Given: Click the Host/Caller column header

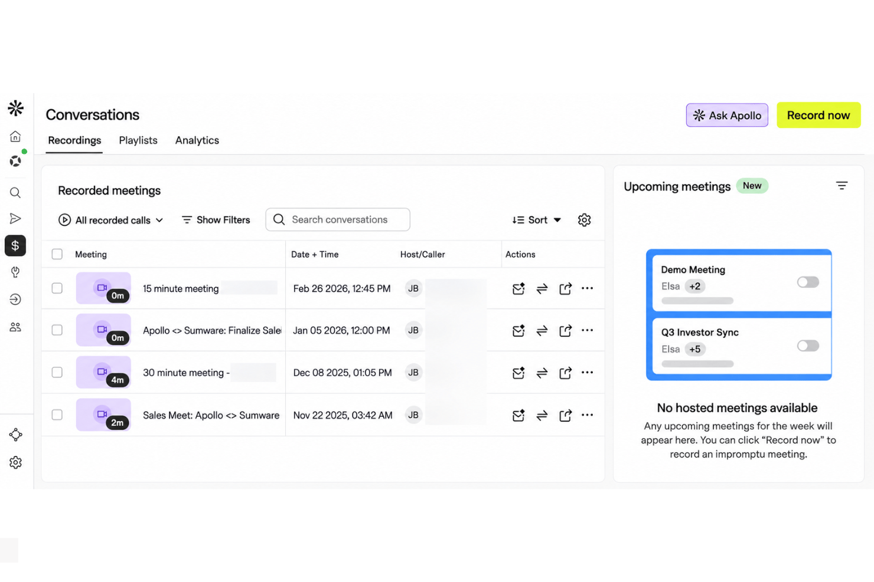Looking at the screenshot, I should (x=423, y=254).
